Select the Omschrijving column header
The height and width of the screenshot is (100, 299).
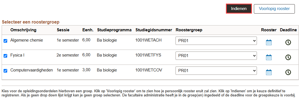(24, 30)
